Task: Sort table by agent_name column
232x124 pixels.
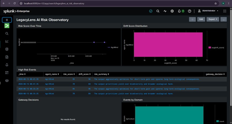Action: [x=52, y=74]
